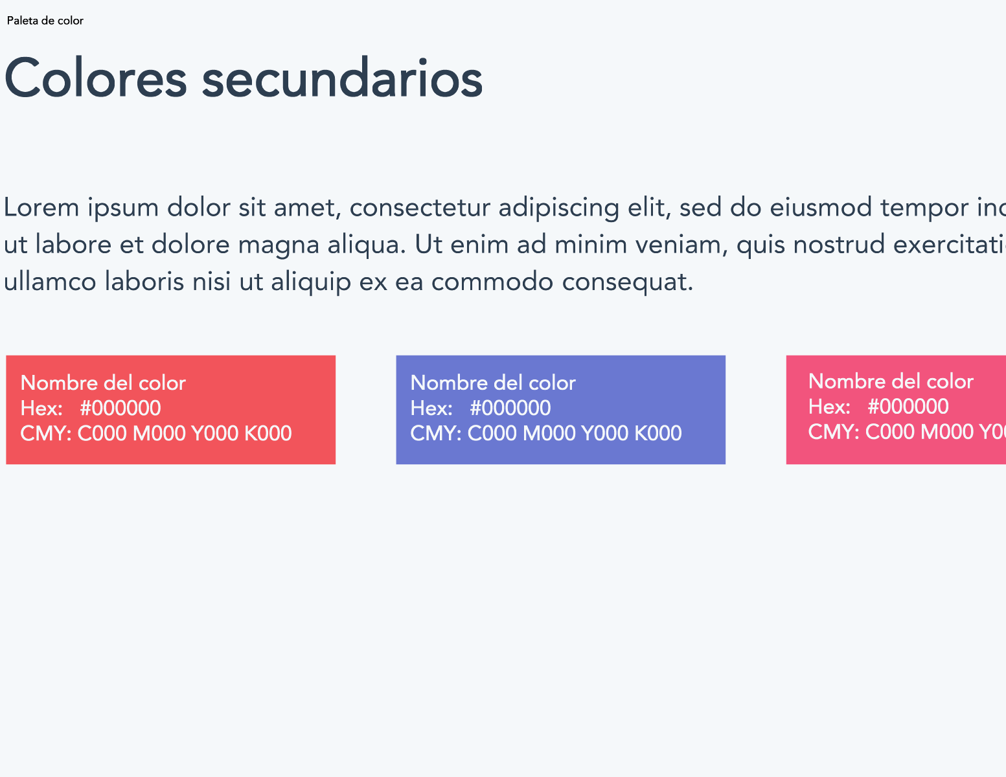Click the paragraph line starting 'ut labore'
1006x777 pixels.
tap(505, 245)
